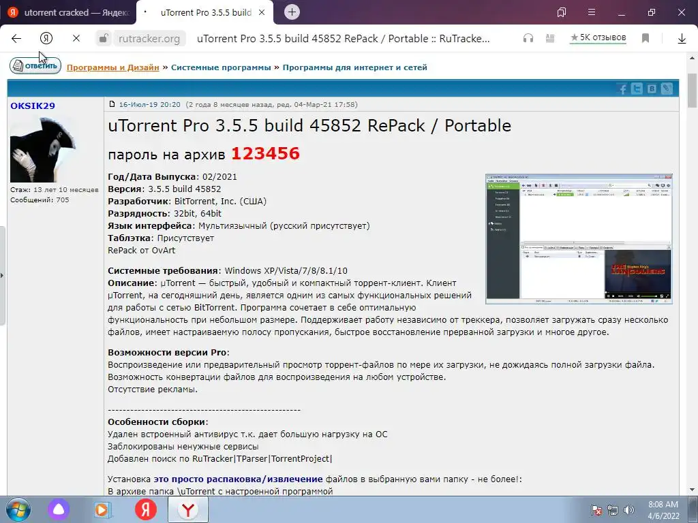Click the 'это просто распаковка/извлечение' bold text
The height and width of the screenshot is (523, 698).
tap(238, 479)
